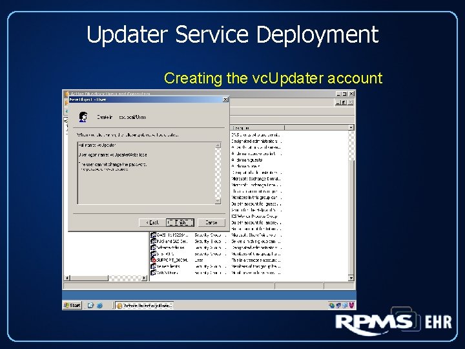Click the tree pane scroll-right arrow
The width and height of the screenshot is (465, 349).
(144, 278)
